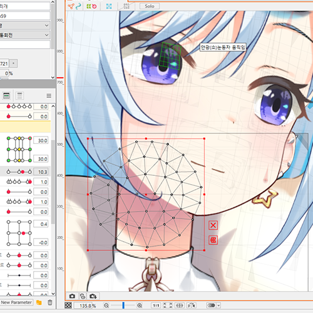313x313 pixels.
Task: Click the yellow new folder icon
Action: point(39,302)
